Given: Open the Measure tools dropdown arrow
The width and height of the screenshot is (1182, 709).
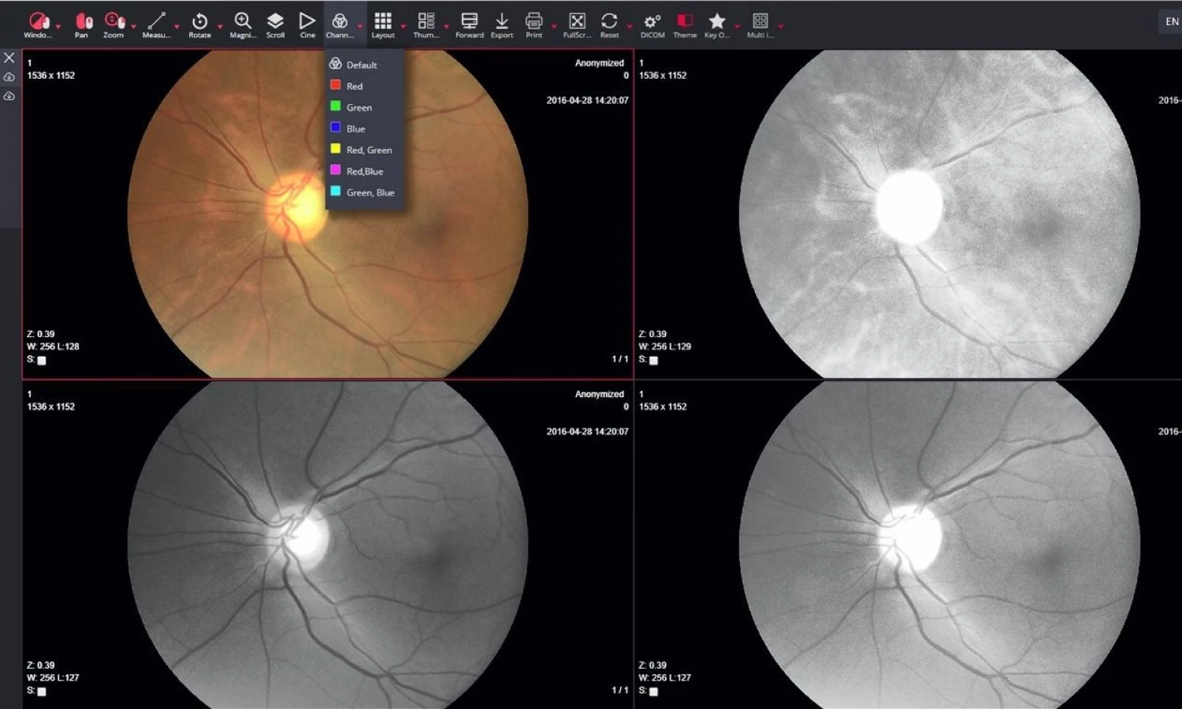Looking at the screenshot, I should [x=177, y=26].
